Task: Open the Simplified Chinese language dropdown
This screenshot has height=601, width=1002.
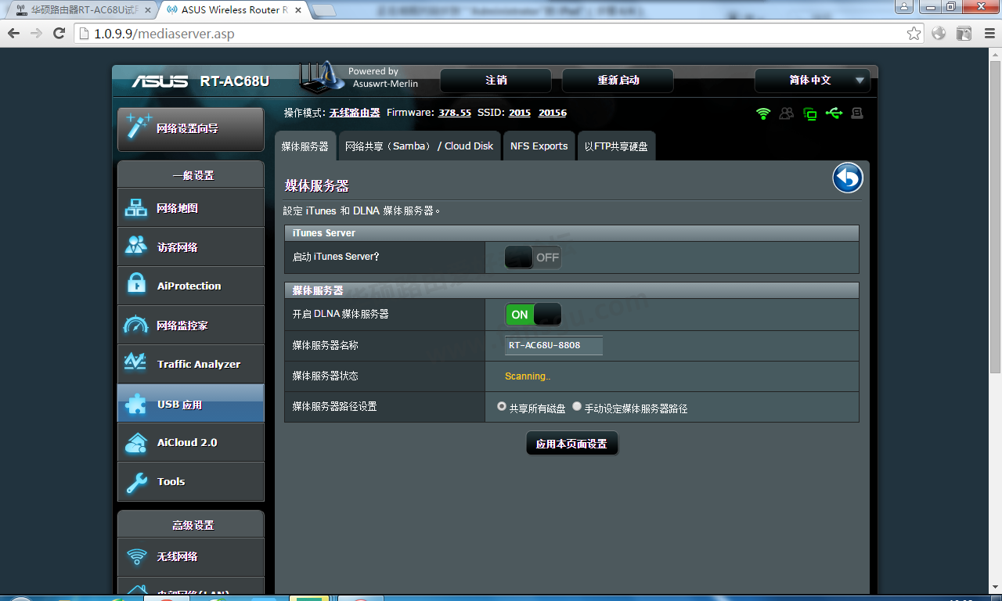Action: pos(812,81)
